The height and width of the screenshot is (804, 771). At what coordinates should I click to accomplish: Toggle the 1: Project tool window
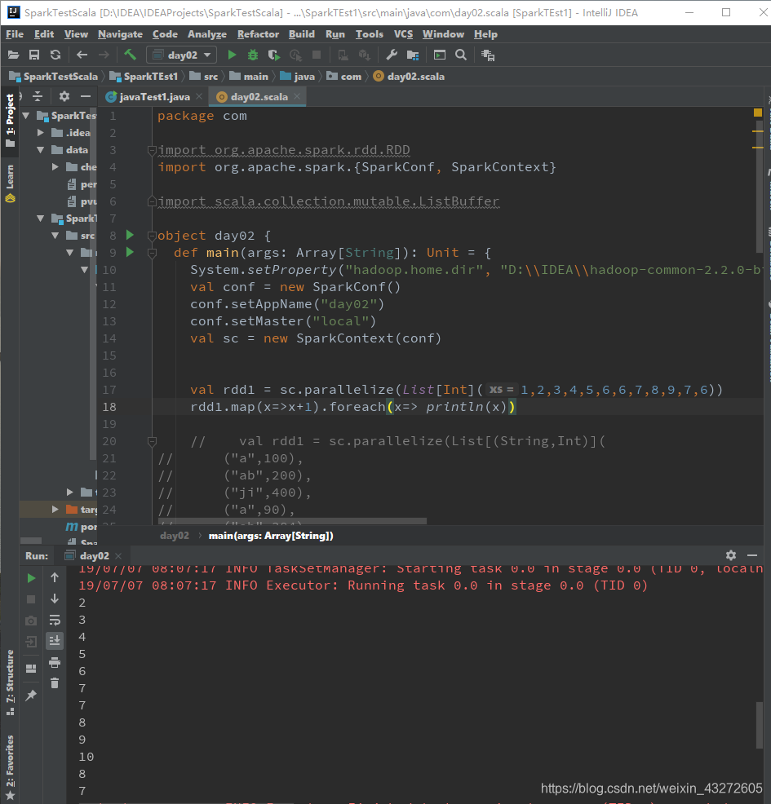10,121
